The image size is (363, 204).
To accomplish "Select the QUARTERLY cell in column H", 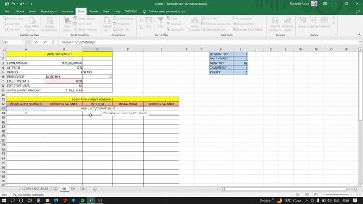I will coord(221,67).
